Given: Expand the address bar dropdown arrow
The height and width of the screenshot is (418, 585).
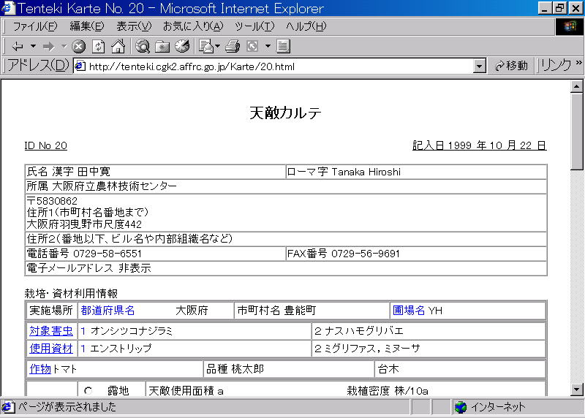Looking at the screenshot, I should pyautogui.click(x=480, y=66).
